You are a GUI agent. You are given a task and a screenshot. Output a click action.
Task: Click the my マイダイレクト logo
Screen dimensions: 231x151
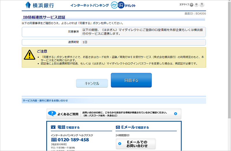tap(123, 5)
